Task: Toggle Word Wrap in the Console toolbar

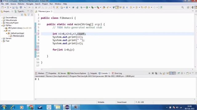Action: click(167, 73)
